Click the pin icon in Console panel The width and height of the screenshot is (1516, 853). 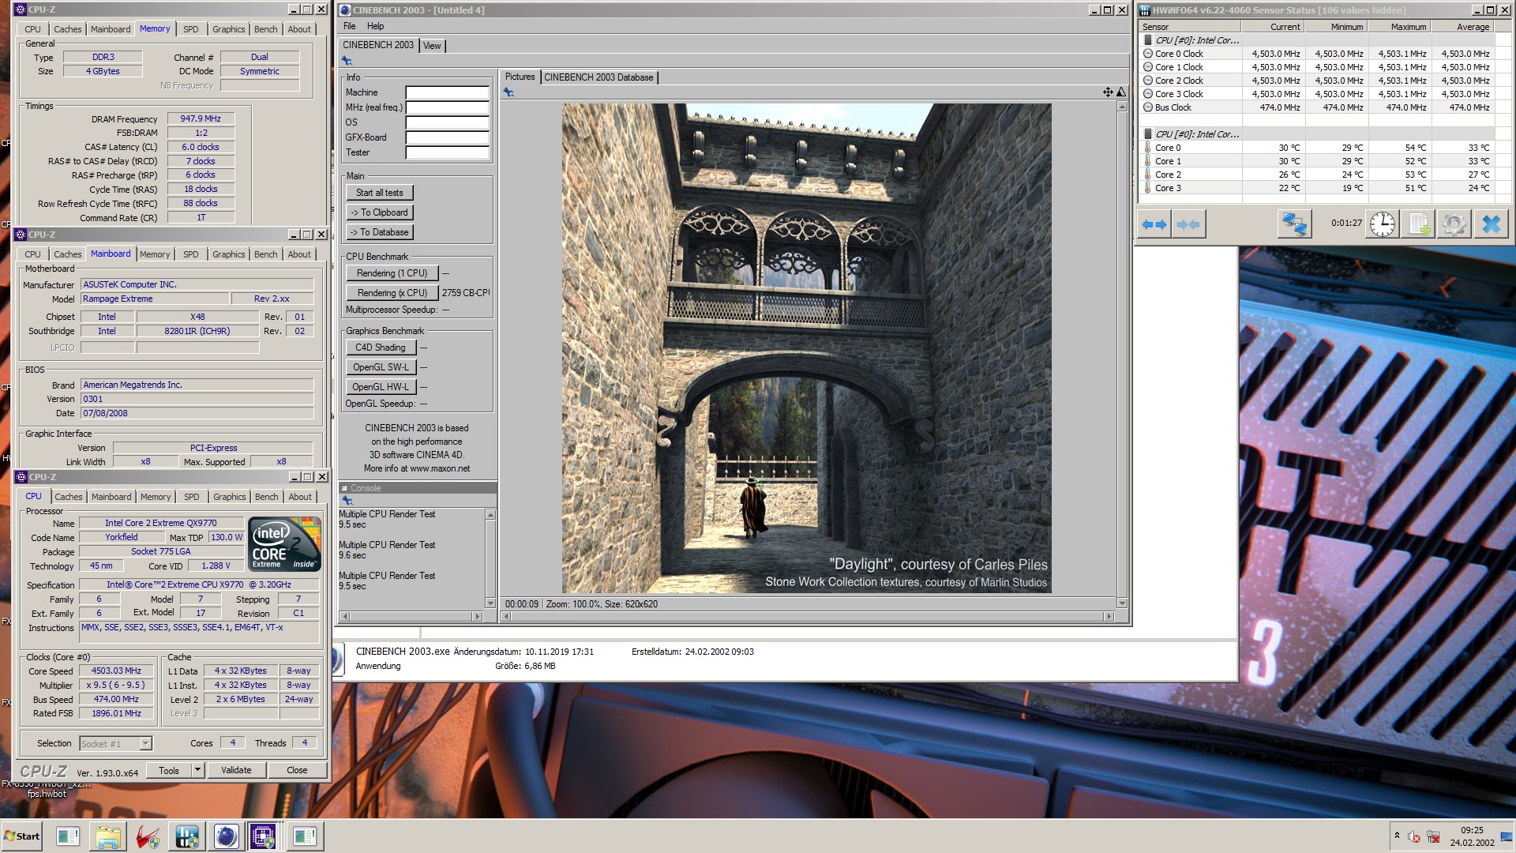coord(347,501)
